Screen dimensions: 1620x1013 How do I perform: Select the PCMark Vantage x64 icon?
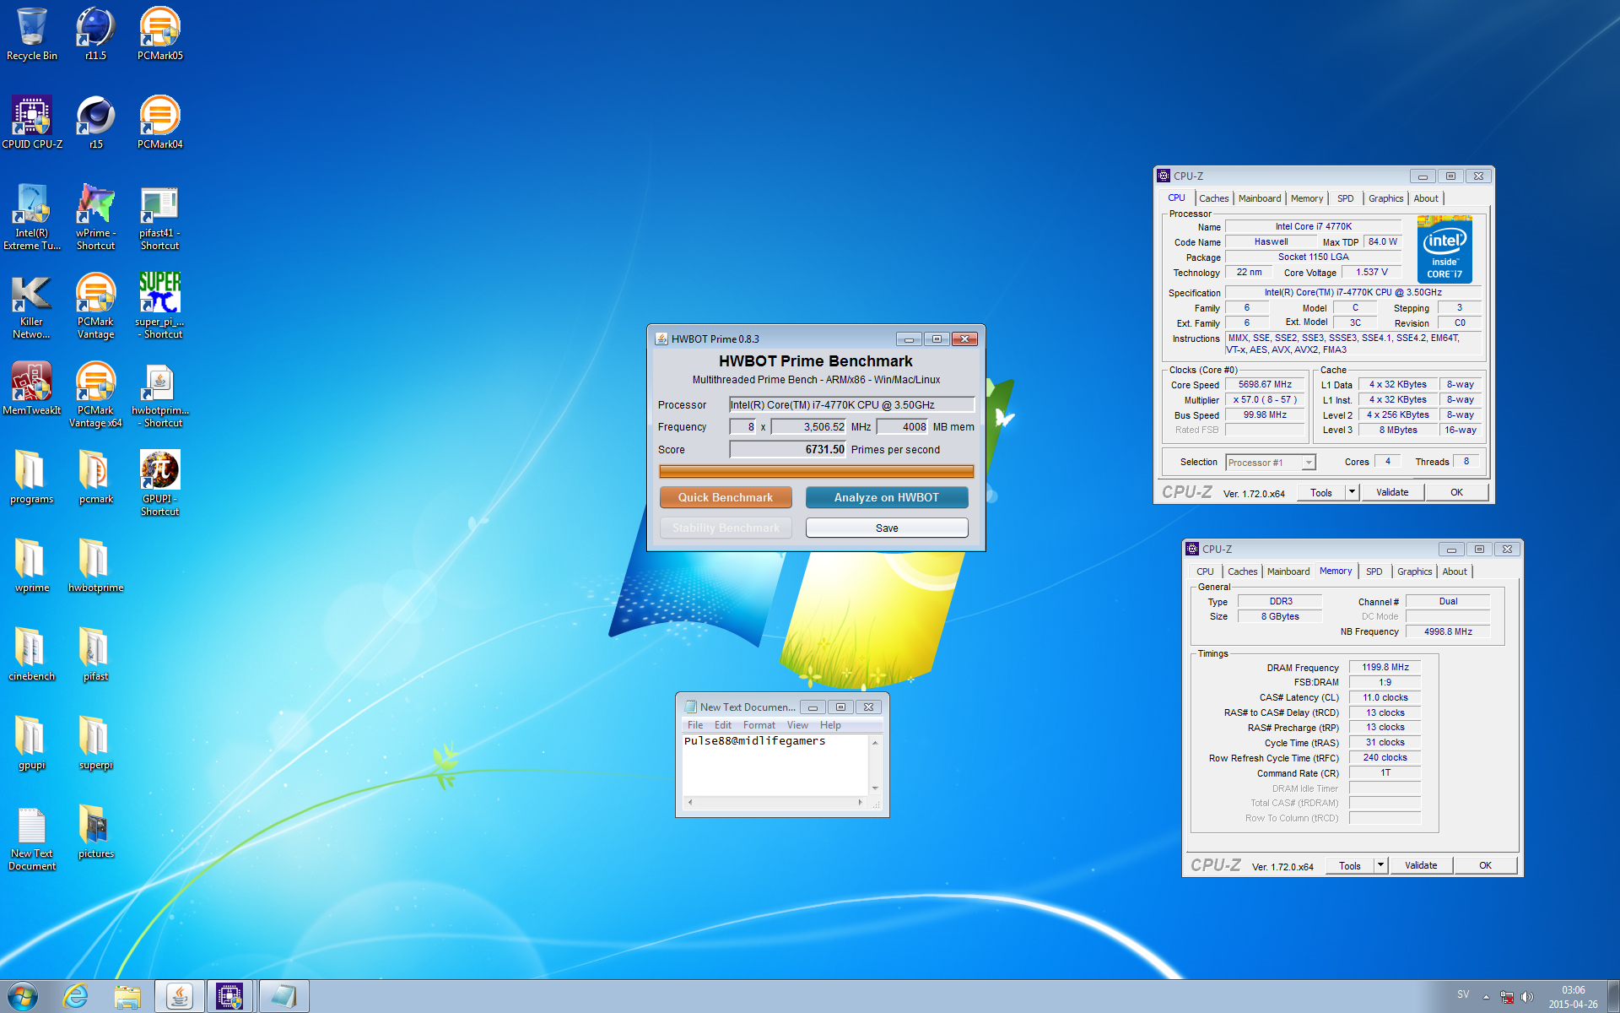click(95, 394)
